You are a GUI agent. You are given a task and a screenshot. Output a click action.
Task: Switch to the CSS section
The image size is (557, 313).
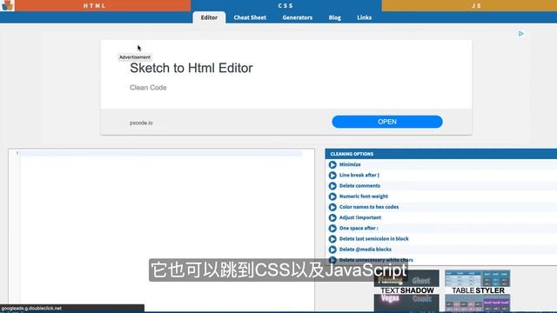(286, 6)
